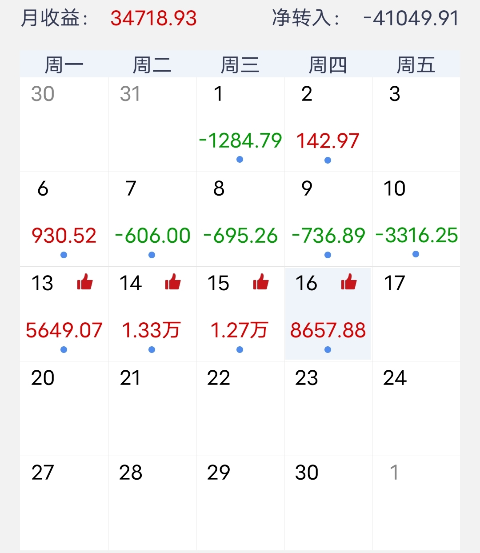Screen dimensions: 480x553
Task: Click the thumbs-up icon on day 15
Action: tap(261, 282)
